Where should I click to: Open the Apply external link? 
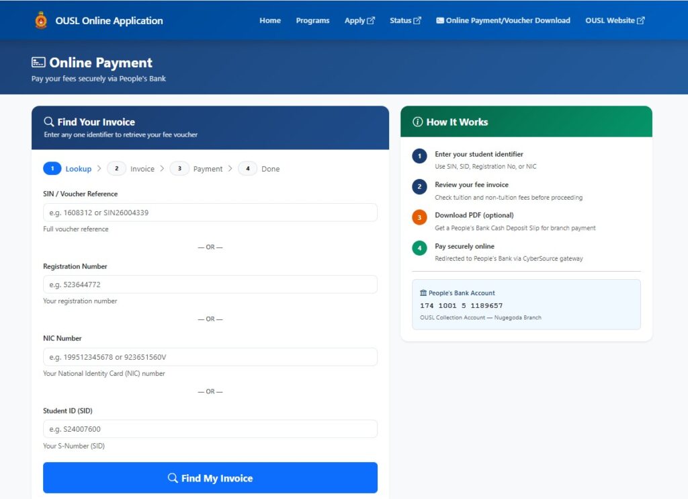(359, 21)
